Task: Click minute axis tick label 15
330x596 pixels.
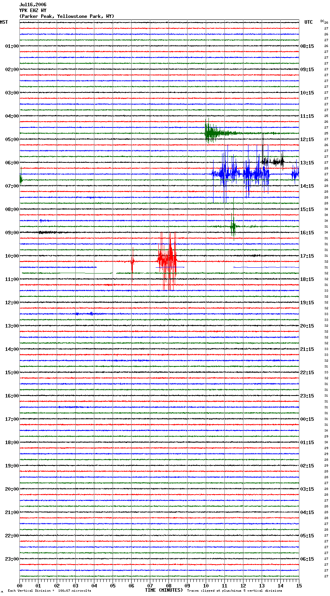Action: (x=299, y=586)
